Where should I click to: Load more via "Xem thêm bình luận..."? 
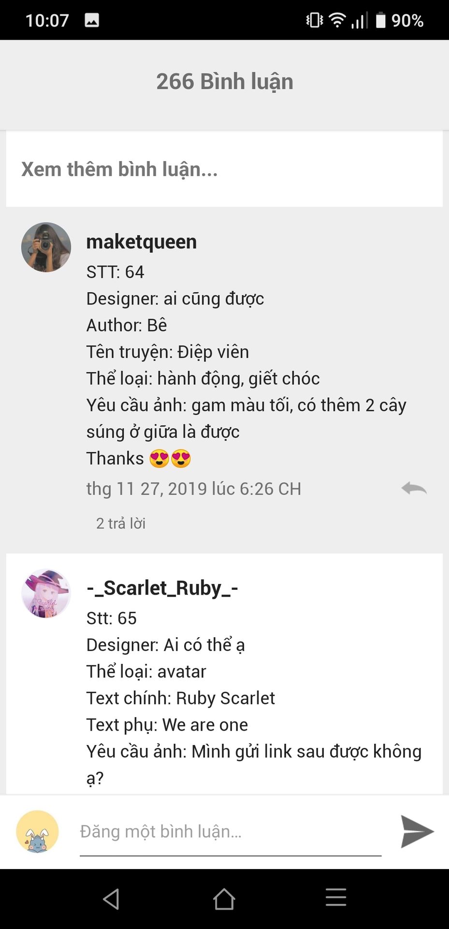coord(119,169)
